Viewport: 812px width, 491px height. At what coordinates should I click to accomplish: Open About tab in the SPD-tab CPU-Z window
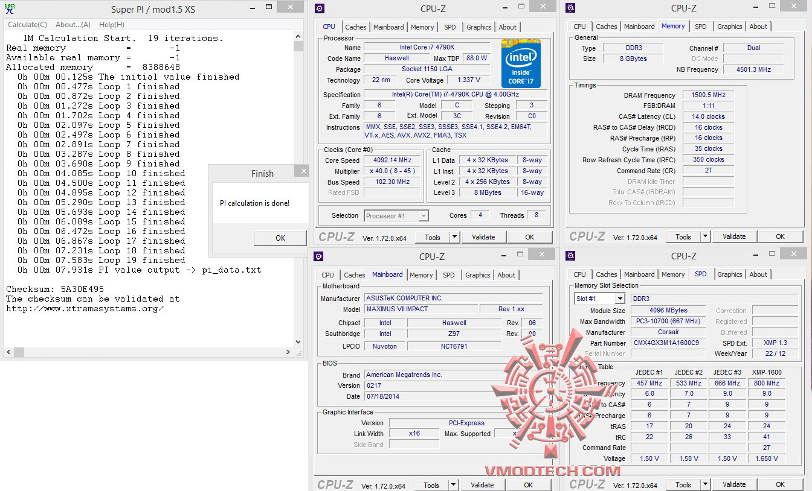[759, 274]
